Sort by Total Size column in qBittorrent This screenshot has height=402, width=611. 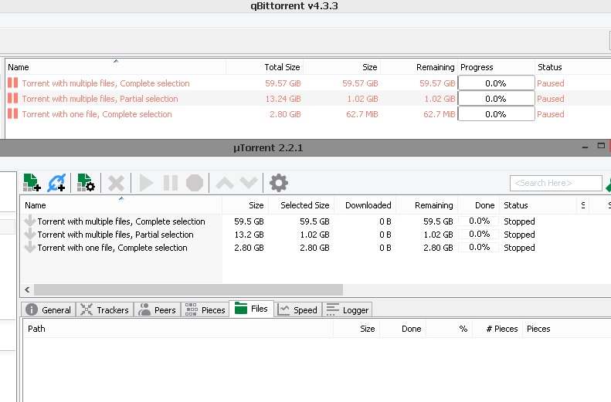click(265, 67)
